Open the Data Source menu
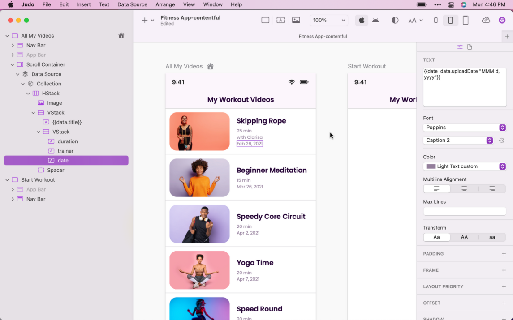Viewport: 513px width, 320px height. (132, 4)
